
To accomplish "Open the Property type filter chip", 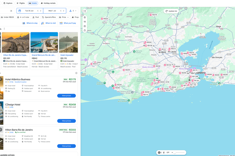I will click(75, 17).
